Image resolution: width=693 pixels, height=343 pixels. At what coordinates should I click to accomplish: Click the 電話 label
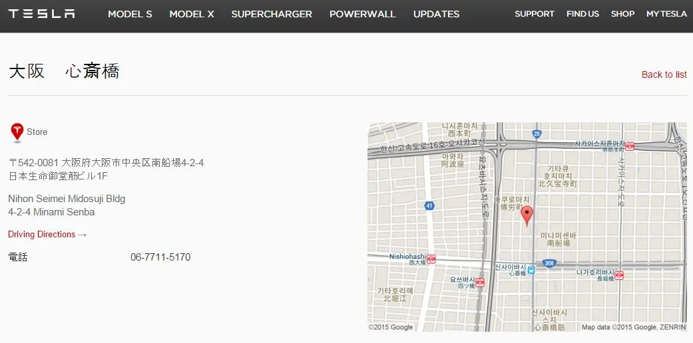18,257
